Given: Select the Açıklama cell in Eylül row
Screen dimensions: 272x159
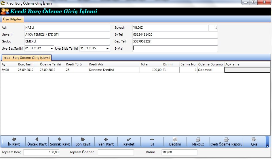Looking at the screenshot, I should point(247,70).
